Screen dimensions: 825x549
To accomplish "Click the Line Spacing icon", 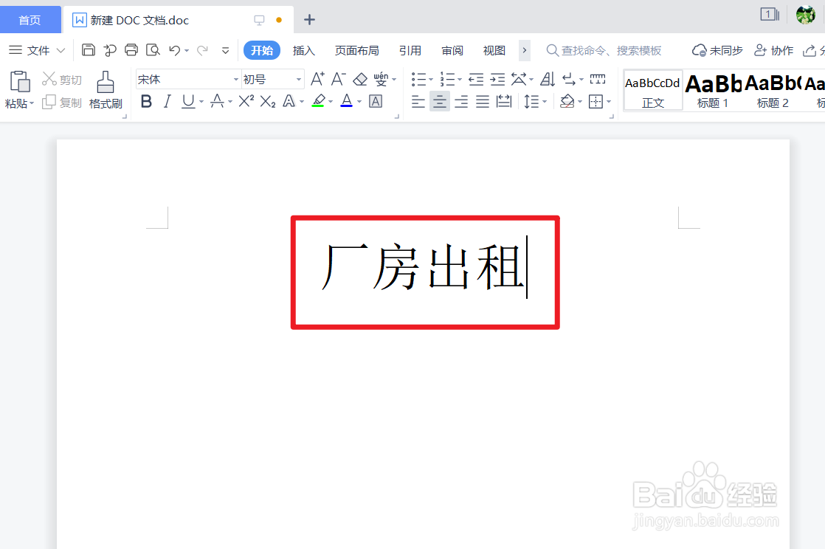I will pos(531,101).
